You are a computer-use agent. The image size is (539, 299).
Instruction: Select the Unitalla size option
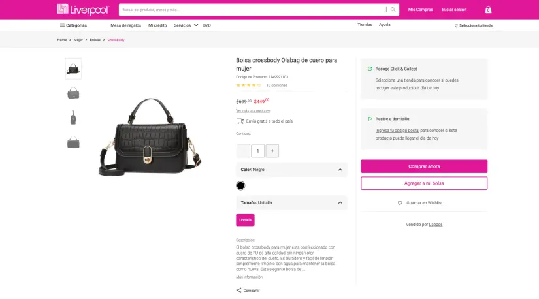pos(245,220)
